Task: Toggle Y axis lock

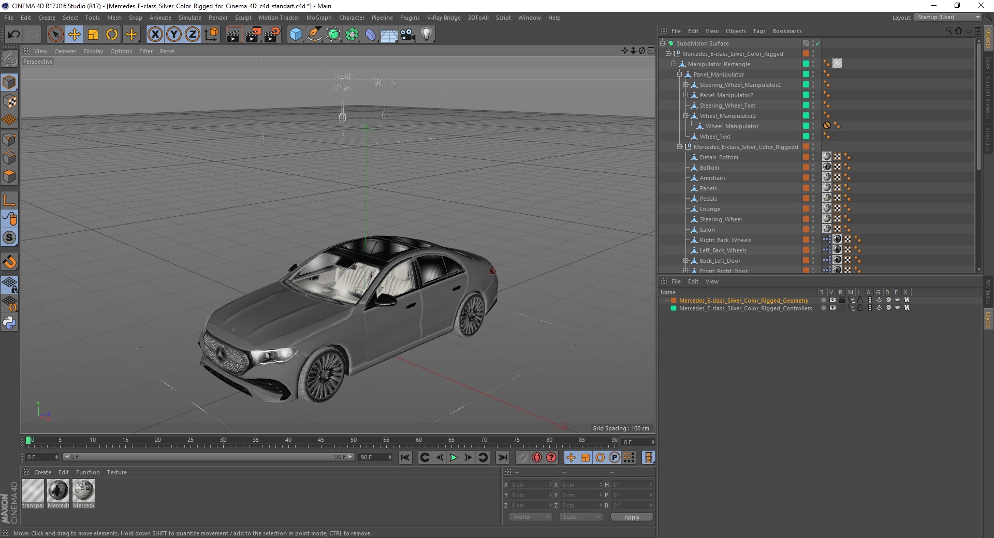Action: point(174,35)
